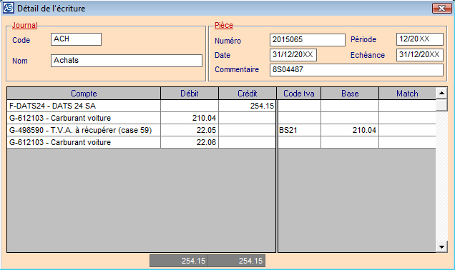Viewport: 455px width, 270px height.
Task: Close the Détail de l'écriture window
Action: [x=441, y=8]
